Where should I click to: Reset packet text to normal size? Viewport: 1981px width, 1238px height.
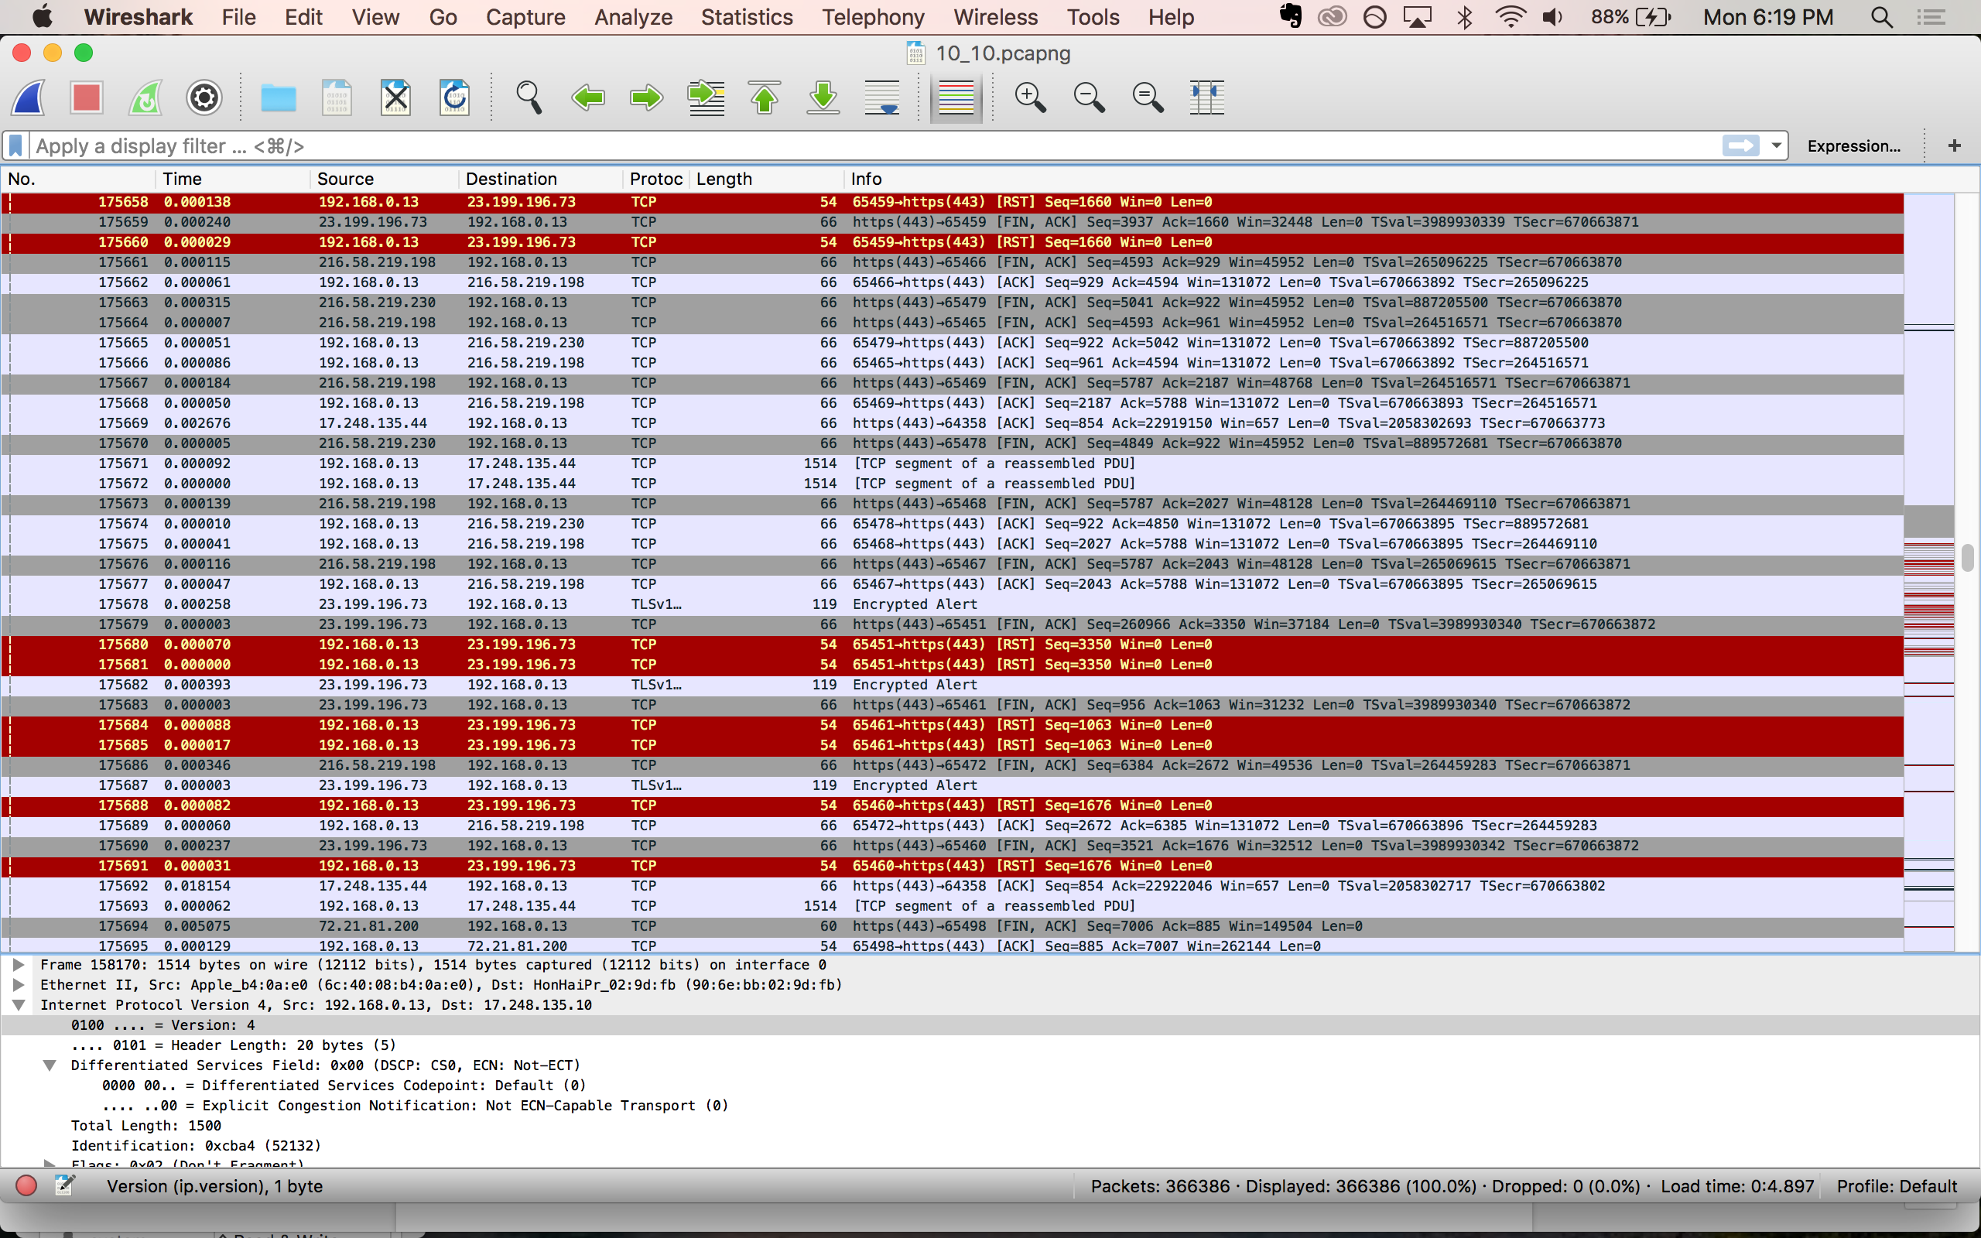1148,97
